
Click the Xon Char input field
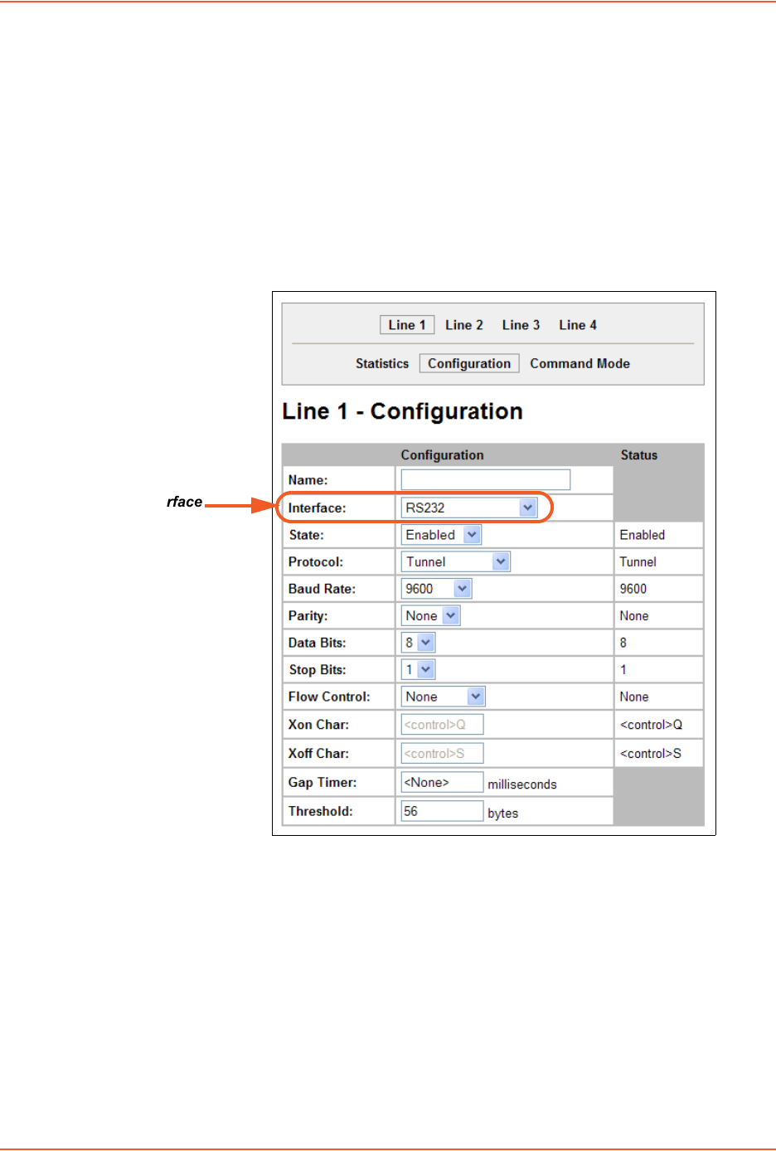click(x=442, y=725)
